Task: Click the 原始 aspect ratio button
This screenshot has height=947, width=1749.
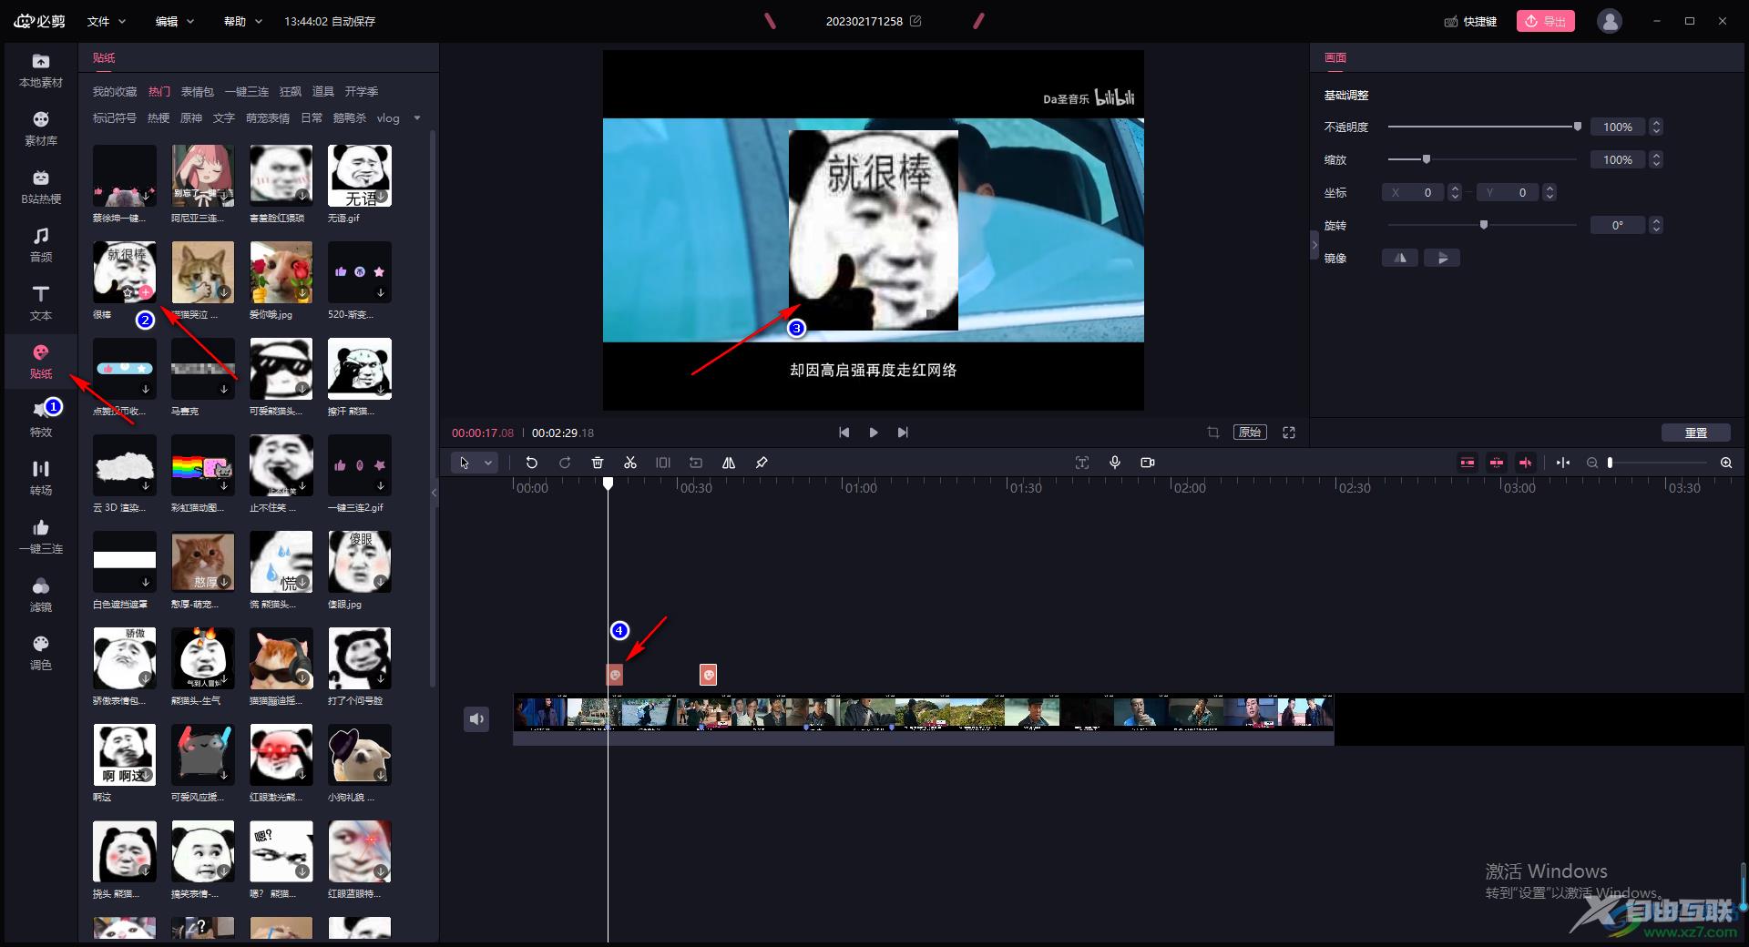Action: click(x=1250, y=433)
